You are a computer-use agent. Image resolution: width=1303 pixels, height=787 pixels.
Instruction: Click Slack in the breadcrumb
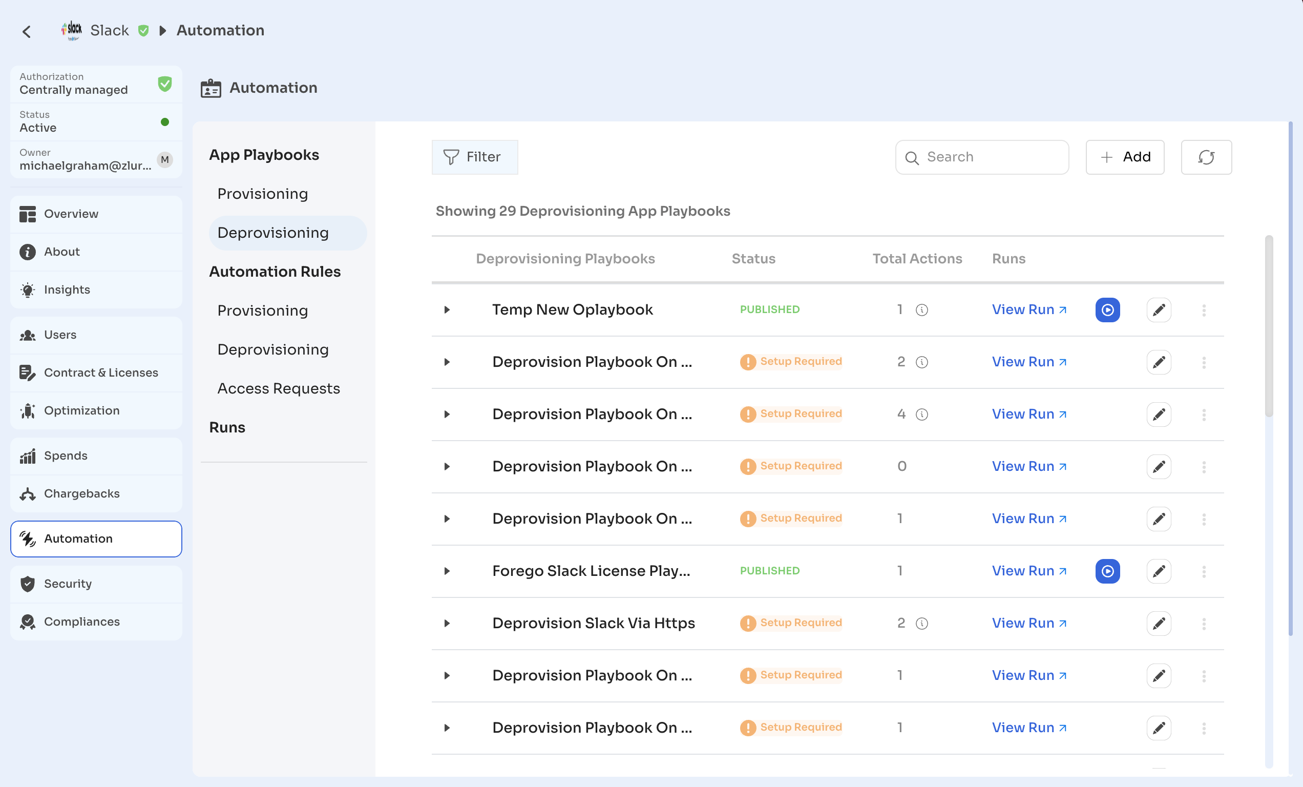point(110,31)
